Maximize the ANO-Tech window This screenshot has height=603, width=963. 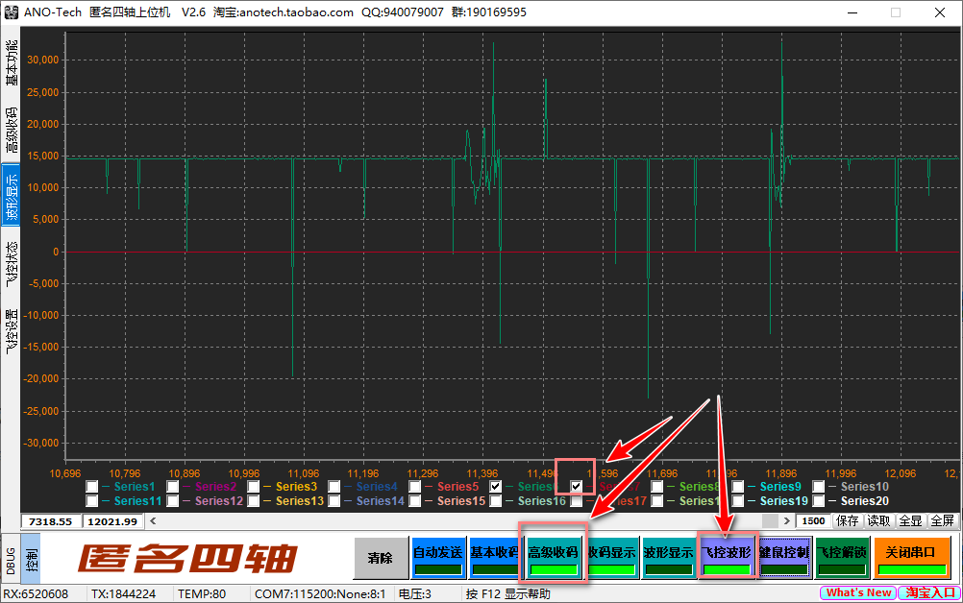[896, 12]
